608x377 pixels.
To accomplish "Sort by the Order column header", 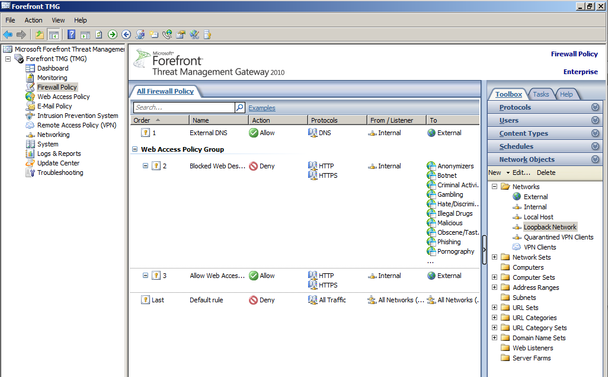I will [159, 120].
